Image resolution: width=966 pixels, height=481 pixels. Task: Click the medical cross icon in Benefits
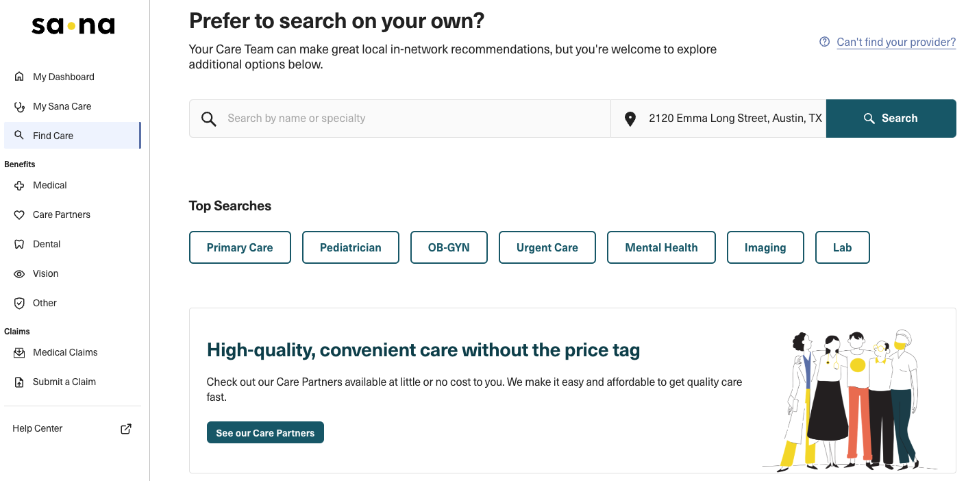(19, 185)
